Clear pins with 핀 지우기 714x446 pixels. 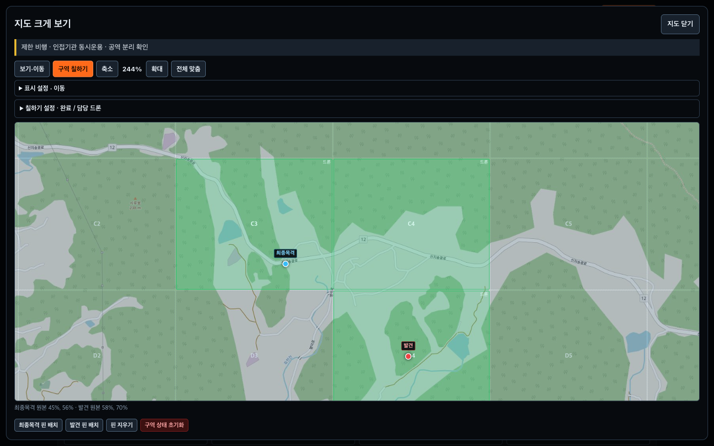pyautogui.click(x=121, y=425)
